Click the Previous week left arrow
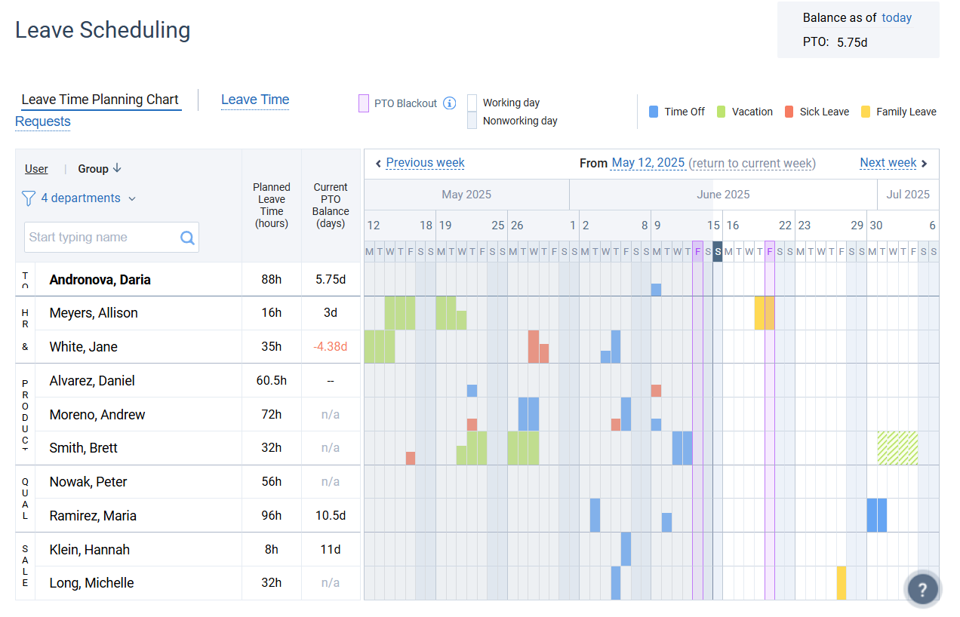 coord(378,163)
